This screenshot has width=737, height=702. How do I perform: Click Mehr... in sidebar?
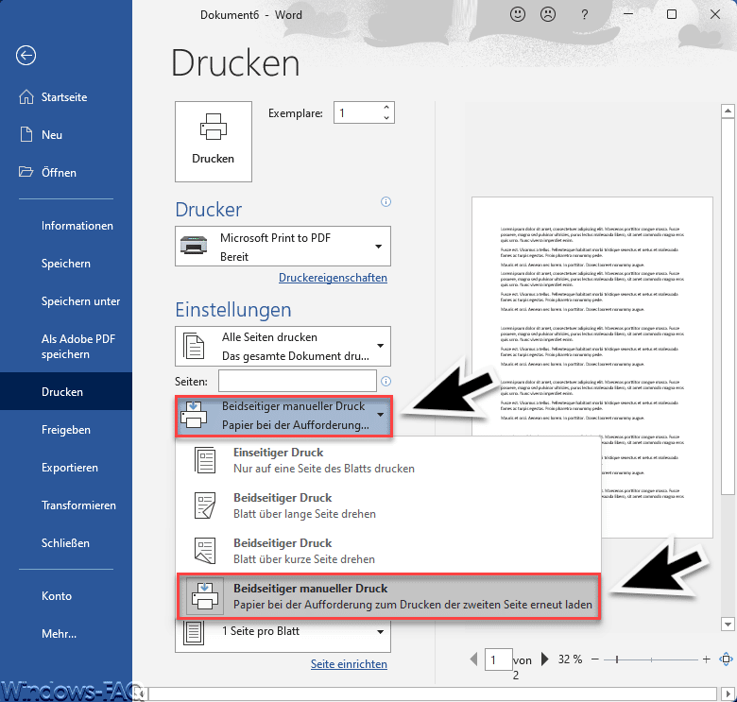[59, 634]
